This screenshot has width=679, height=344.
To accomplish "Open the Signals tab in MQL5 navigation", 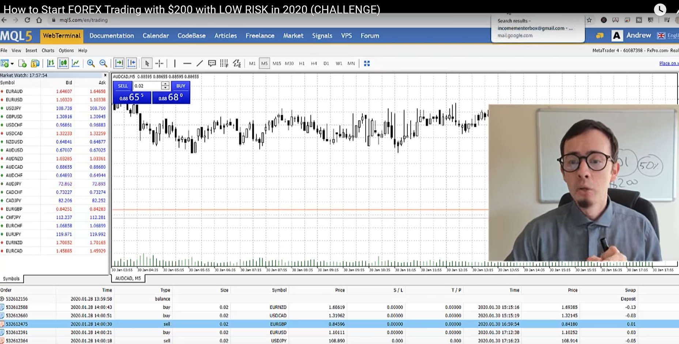I will [322, 35].
